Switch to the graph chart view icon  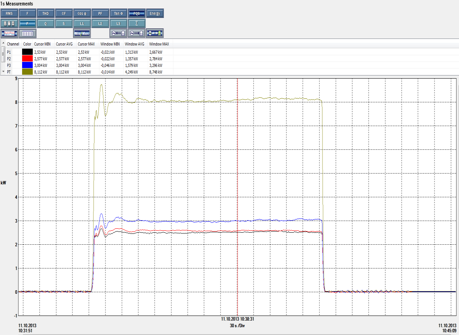tap(9, 33)
